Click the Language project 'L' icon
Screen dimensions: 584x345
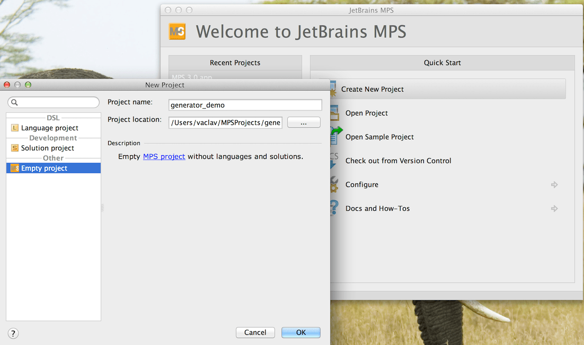[x=15, y=128]
